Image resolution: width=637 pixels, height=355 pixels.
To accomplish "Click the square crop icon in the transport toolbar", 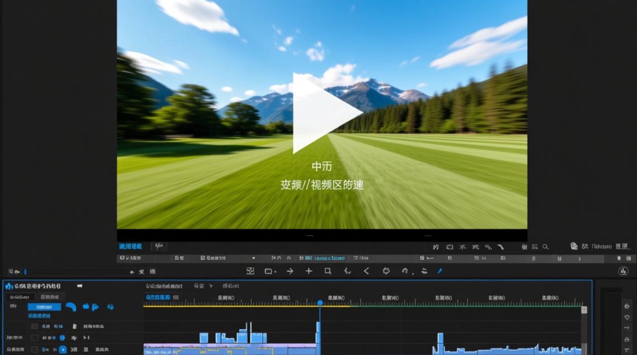I will pyautogui.click(x=328, y=271).
